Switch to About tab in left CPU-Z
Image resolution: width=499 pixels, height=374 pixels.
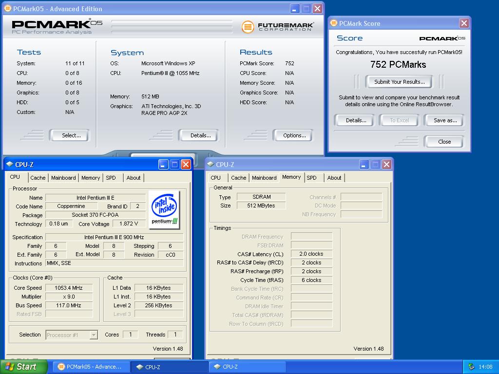(134, 178)
